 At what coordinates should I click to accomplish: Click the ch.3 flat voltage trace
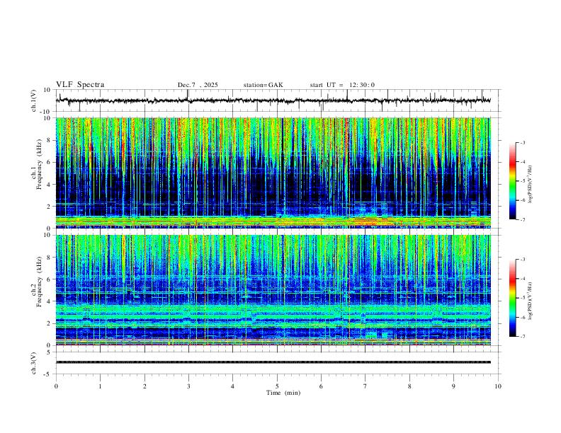click(x=273, y=362)
